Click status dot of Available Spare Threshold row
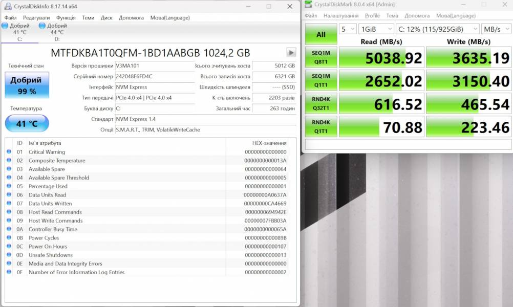The height and width of the screenshot is (307, 513). point(9,177)
